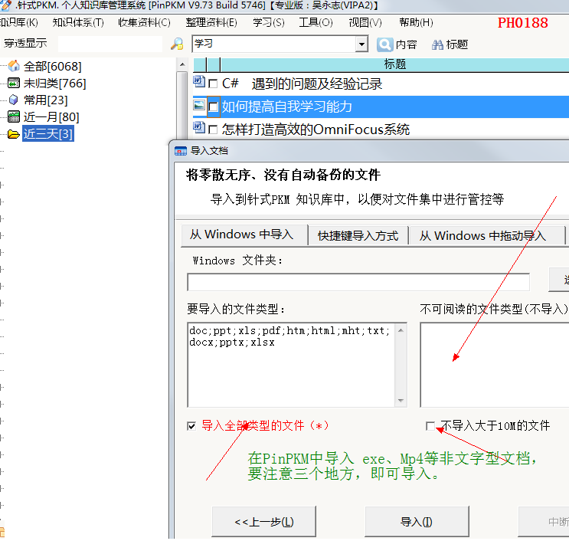Enable 不导入大于10M的文件 checkbox
Screen dimensions: 569x541
(430, 426)
